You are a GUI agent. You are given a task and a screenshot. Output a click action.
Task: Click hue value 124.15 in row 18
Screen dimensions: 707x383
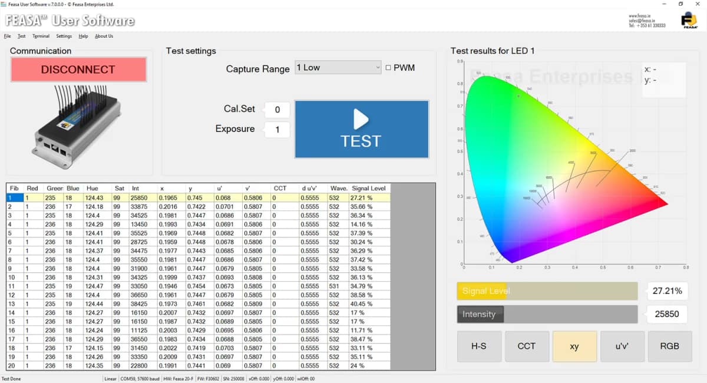98,348
